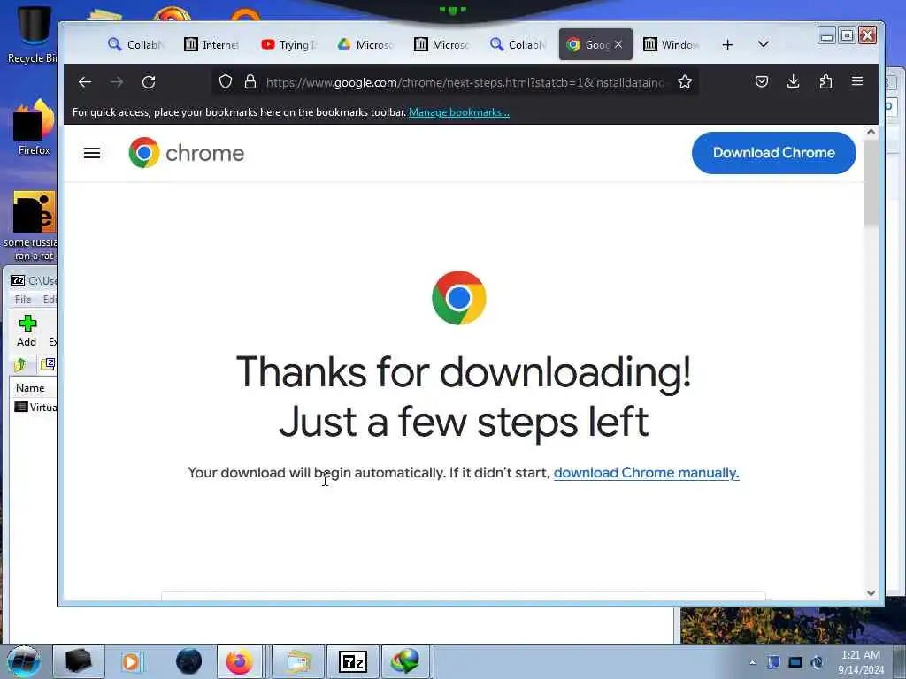Click the page scrollbar down arrow
The width and height of the screenshot is (906, 679).
(x=871, y=593)
